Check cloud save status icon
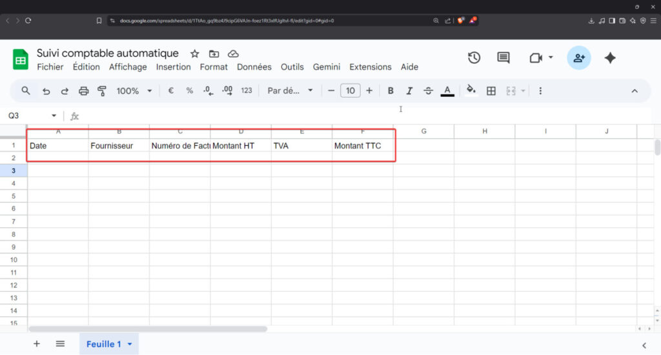The height and width of the screenshot is (355, 661). click(233, 54)
